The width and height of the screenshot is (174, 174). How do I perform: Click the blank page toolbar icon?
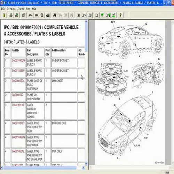[x=96, y=15]
